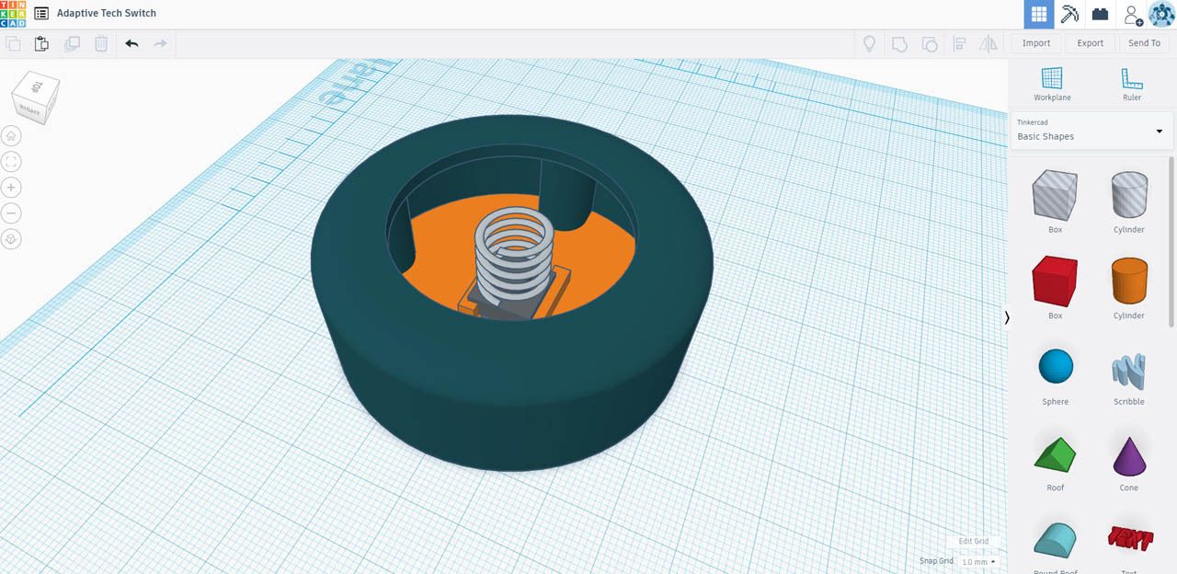Open the Tinkercad home via logo
This screenshot has width=1177, height=574.
click(13, 13)
